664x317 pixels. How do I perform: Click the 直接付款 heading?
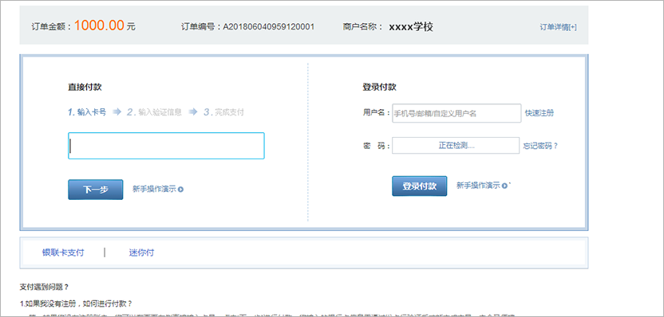point(85,88)
